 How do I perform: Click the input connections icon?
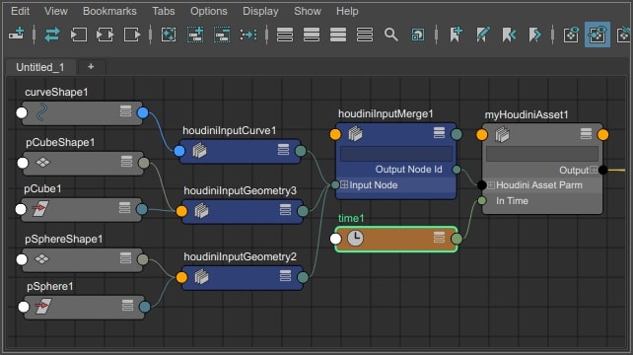pyautogui.click(x=79, y=35)
